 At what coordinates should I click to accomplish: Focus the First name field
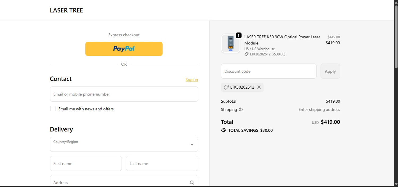(86, 163)
